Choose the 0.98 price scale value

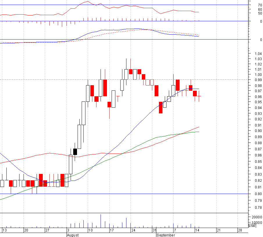point(258,86)
